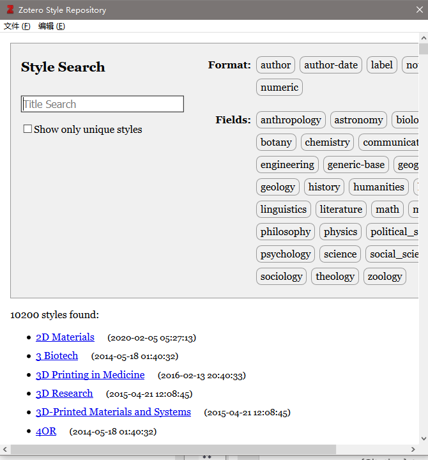This screenshot has height=460, width=428.
Task: Select the political_science field tag
Action: pyautogui.click(x=392, y=231)
